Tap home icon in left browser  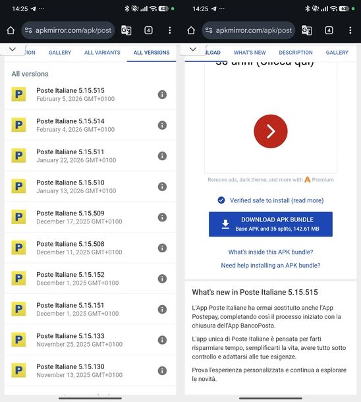pyautogui.click(x=11, y=30)
